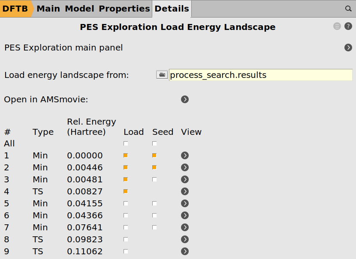Toggle the Load checkbox for All states
Viewport: 356px width, 259px height.
126,143
